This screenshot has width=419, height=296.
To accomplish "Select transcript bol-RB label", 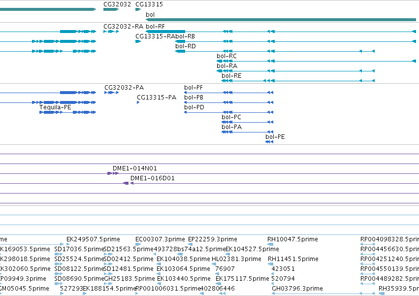I will click(x=185, y=36).
